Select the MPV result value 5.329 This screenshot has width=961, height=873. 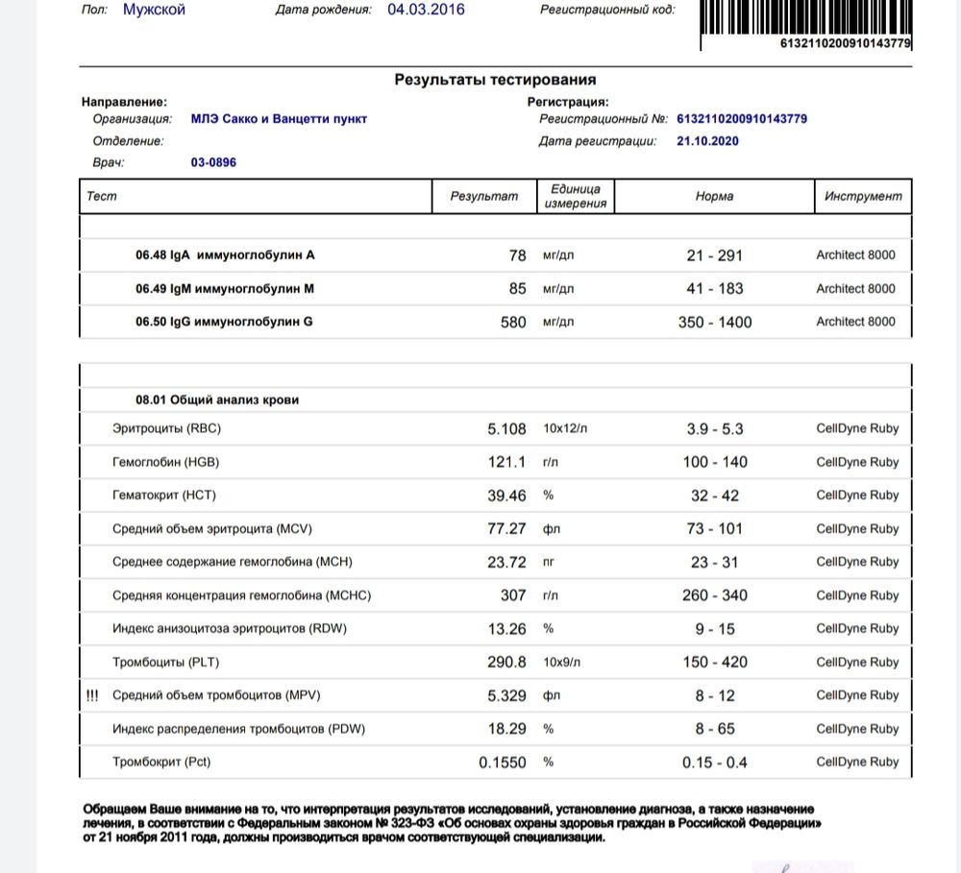coord(506,695)
